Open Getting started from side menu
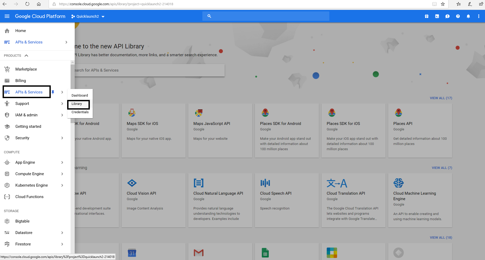The height and width of the screenshot is (260, 485). click(28, 126)
